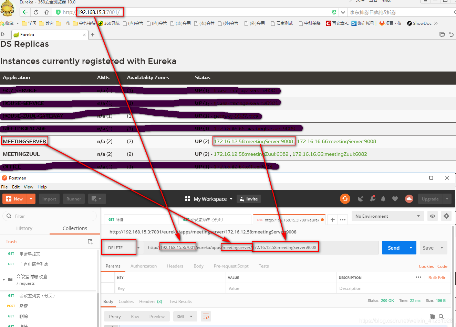Switch to the Collections sidebar tab
Viewport: 456px width, 327px height.
75,228
